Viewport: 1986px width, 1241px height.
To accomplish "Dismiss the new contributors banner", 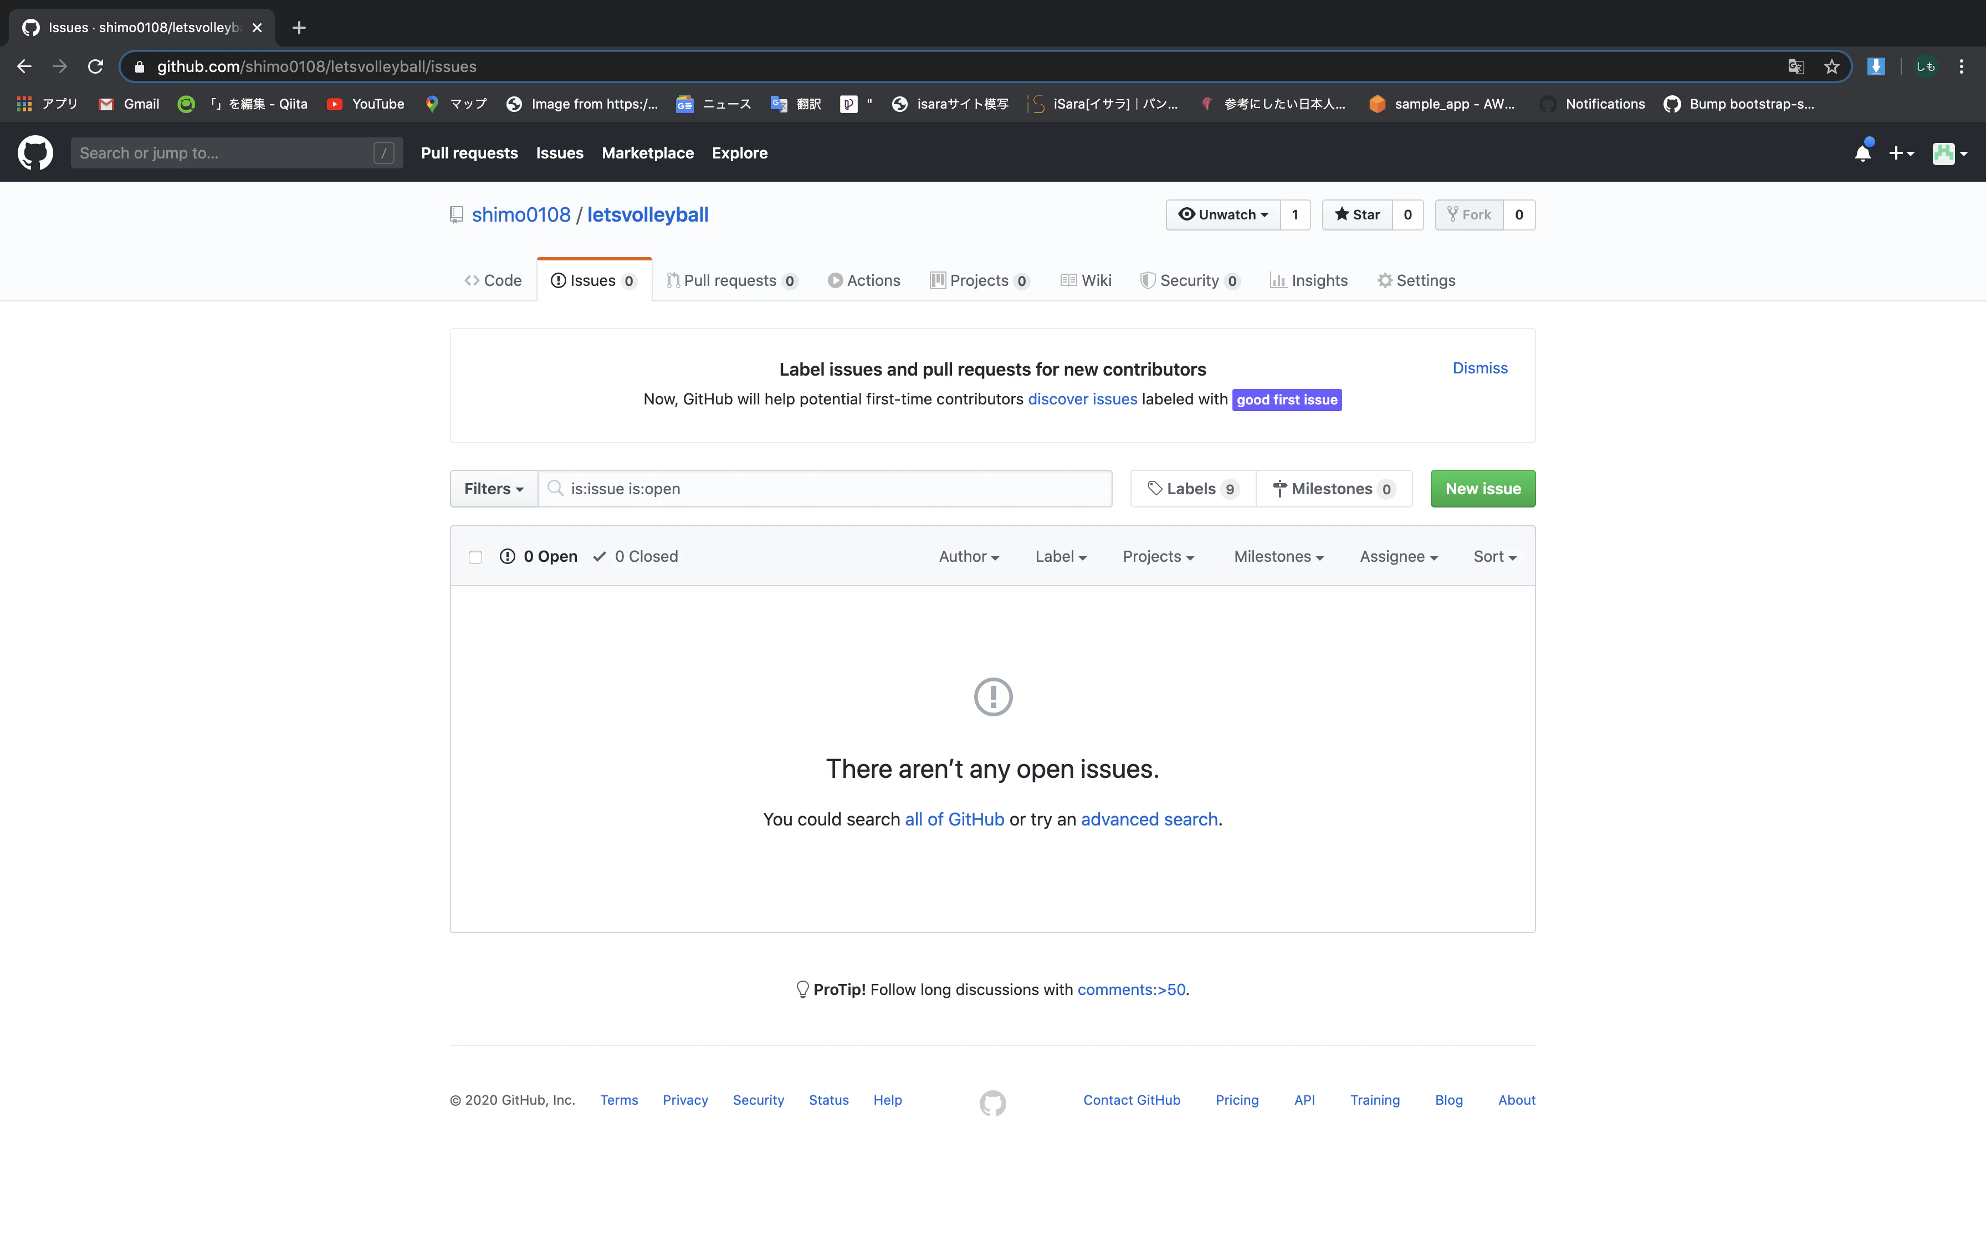I will [1480, 368].
